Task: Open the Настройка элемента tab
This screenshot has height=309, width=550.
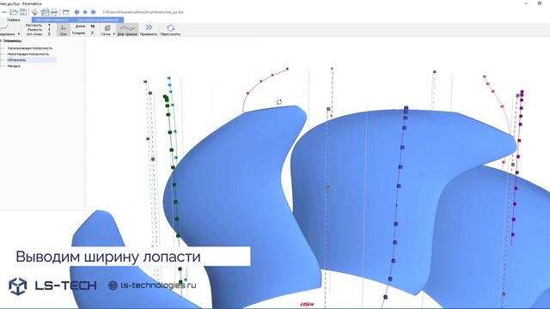Action: (x=52, y=20)
